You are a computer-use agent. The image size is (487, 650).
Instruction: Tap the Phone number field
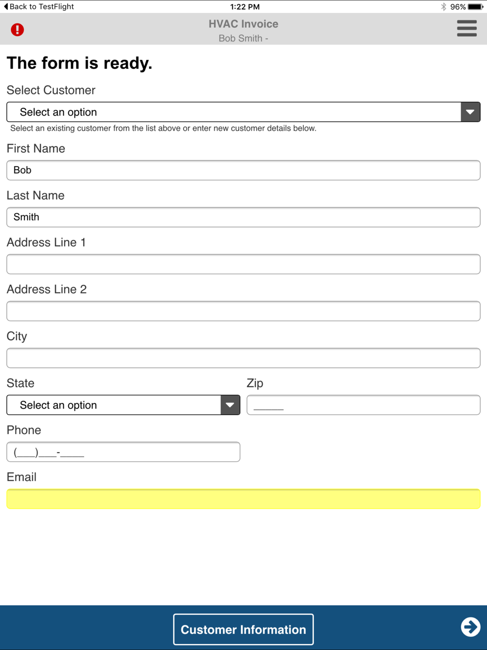(123, 452)
